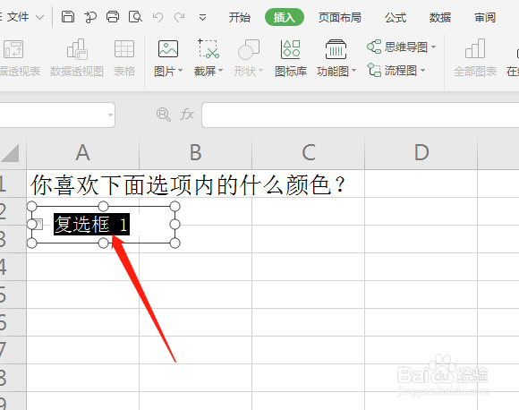Expand the 功能图 dropdown arrow
Image resolution: width=519 pixels, height=410 pixels.
pyautogui.click(x=353, y=70)
